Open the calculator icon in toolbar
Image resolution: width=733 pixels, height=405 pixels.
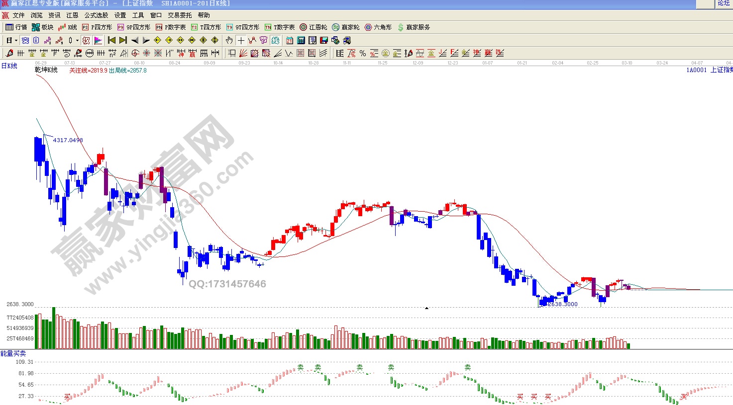coord(301,40)
